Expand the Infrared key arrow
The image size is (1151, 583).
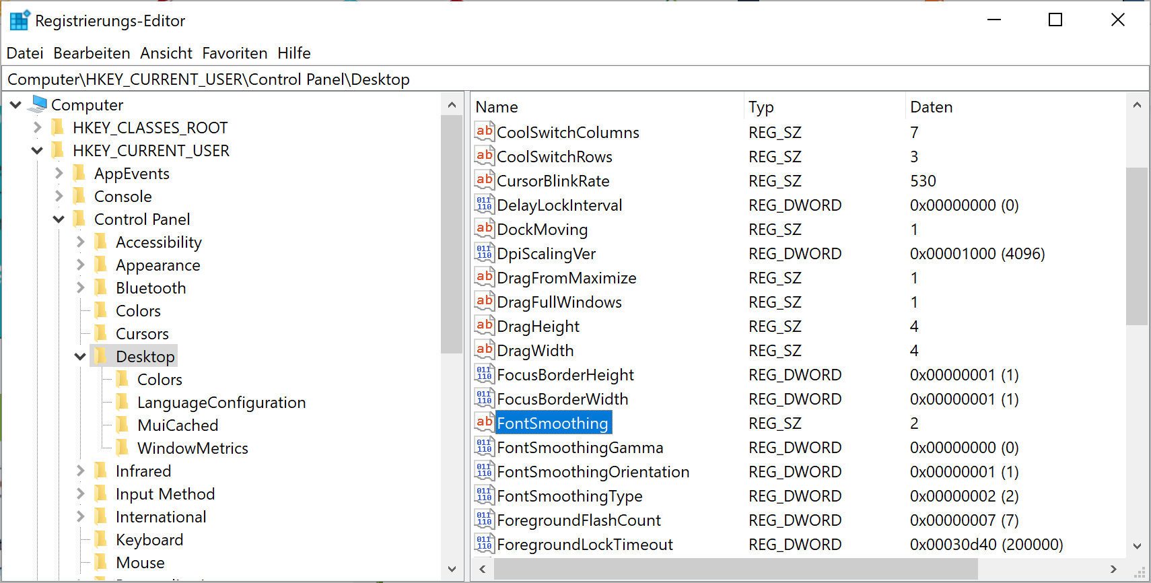coord(80,471)
